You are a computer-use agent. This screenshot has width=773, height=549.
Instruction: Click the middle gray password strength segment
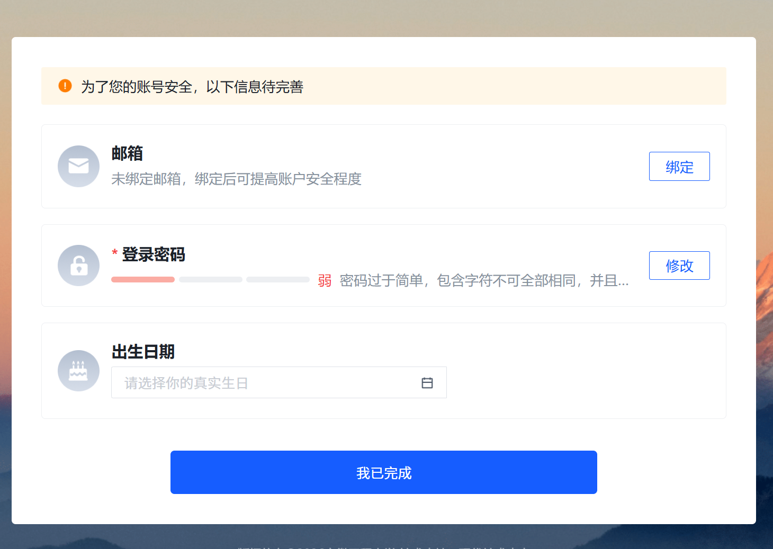210,280
